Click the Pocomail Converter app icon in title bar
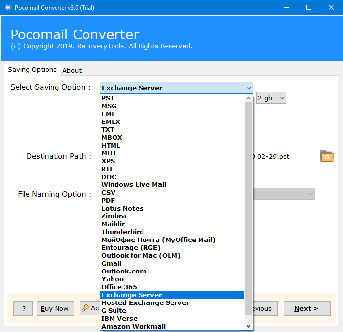343x332 pixels. (x=8, y=8)
